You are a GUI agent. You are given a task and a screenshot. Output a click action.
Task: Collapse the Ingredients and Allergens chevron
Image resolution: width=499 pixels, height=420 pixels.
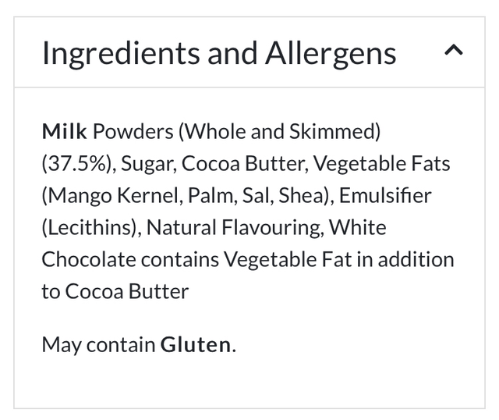pos(453,52)
